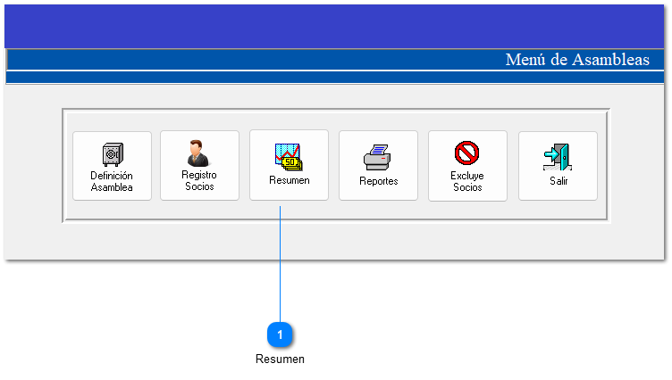Select the red prohibited icon for Excluye Socios
672x380 pixels.
coord(466,153)
